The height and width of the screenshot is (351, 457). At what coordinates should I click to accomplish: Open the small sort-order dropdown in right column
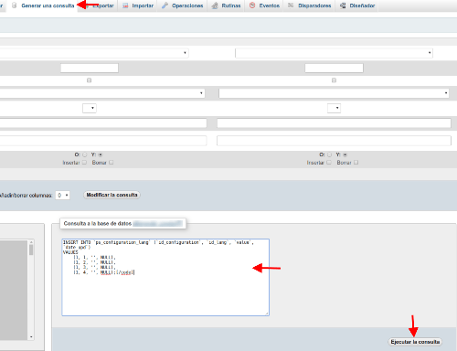334,108
